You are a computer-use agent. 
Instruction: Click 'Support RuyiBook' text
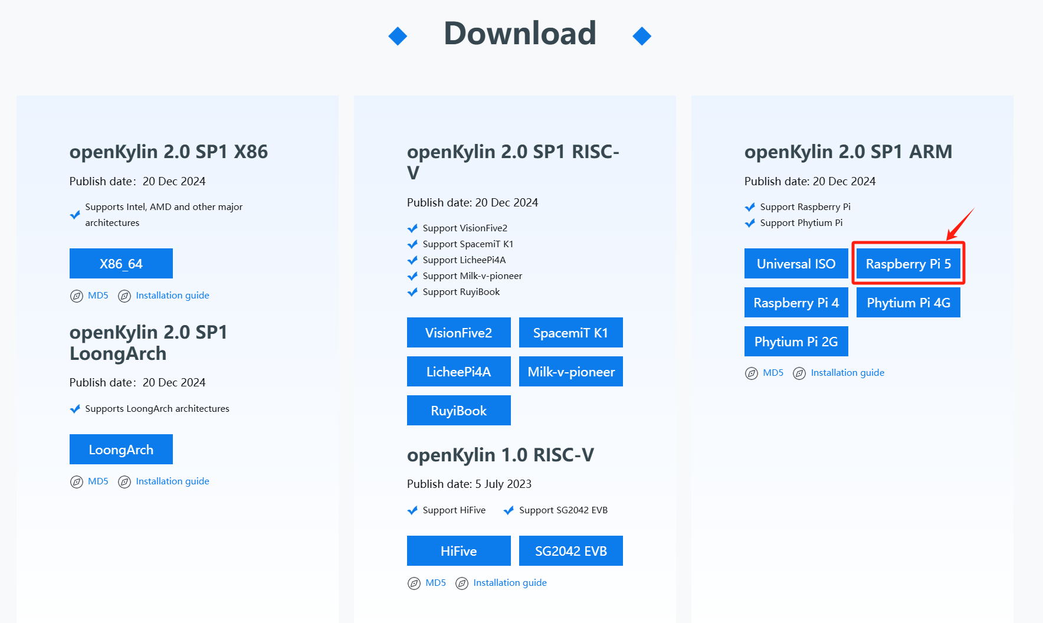tap(461, 292)
